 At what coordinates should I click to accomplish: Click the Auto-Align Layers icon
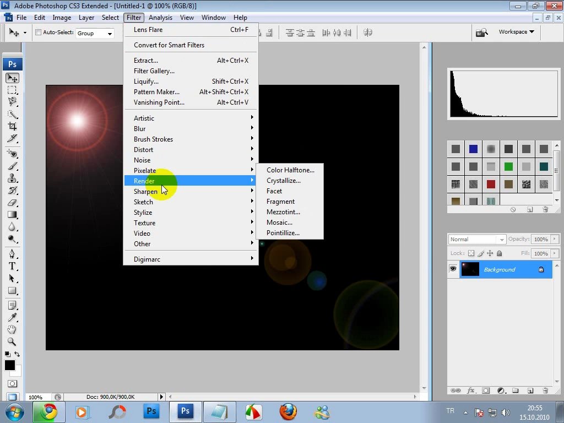tap(367, 32)
